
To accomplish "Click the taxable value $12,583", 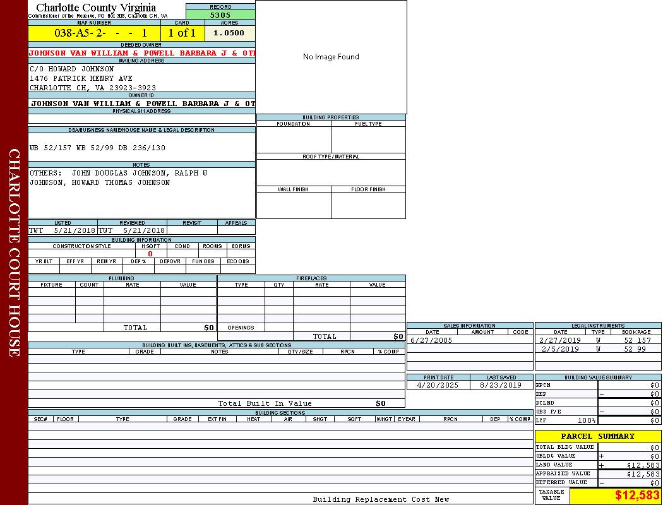I will [x=637, y=496].
